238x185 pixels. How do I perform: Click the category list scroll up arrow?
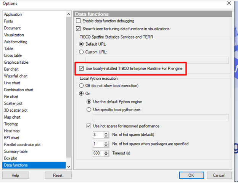click(69, 14)
